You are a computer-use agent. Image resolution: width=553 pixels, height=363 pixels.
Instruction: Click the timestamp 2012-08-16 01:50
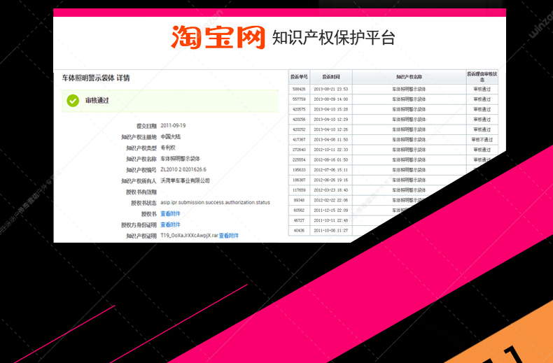click(331, 159)
